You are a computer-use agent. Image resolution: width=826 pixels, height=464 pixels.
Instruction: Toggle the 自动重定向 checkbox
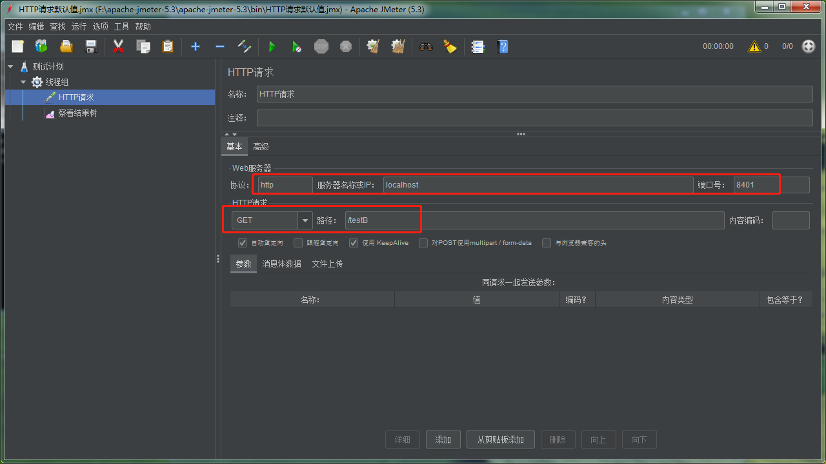(243, 243)
